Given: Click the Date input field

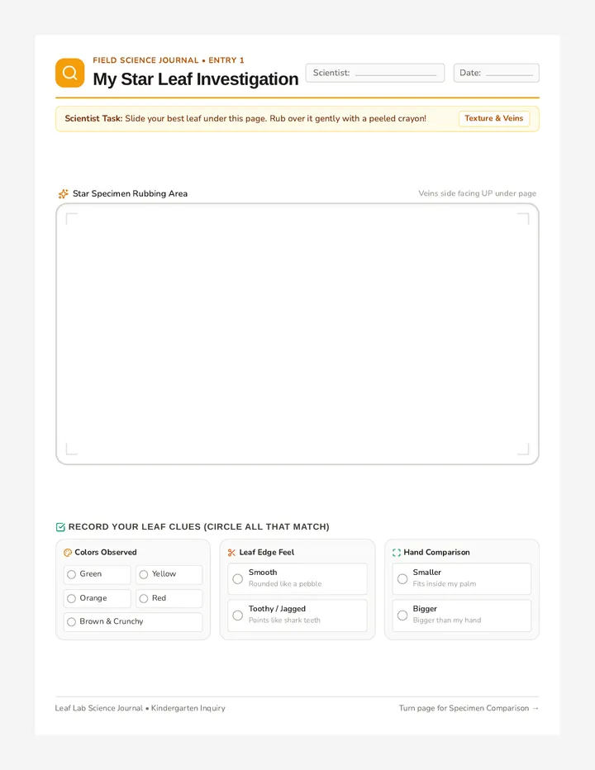Looking at the screenshot, I should [496, 73].
